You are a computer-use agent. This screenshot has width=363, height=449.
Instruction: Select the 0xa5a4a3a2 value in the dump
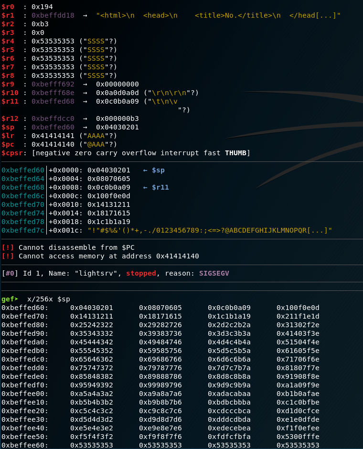pos(92,394)
